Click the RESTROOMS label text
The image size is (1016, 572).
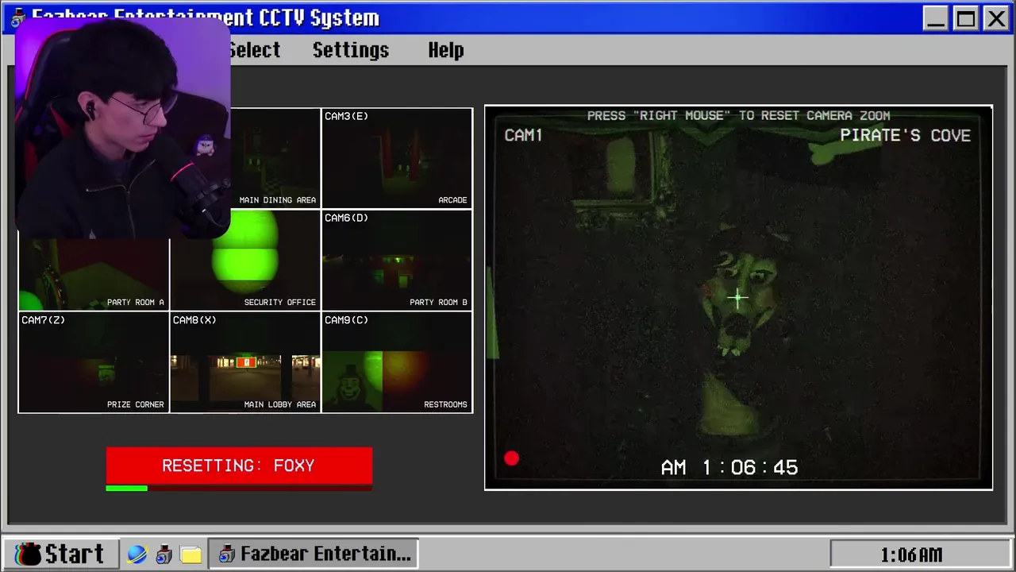pyautogui.click(x=445, y=404)
